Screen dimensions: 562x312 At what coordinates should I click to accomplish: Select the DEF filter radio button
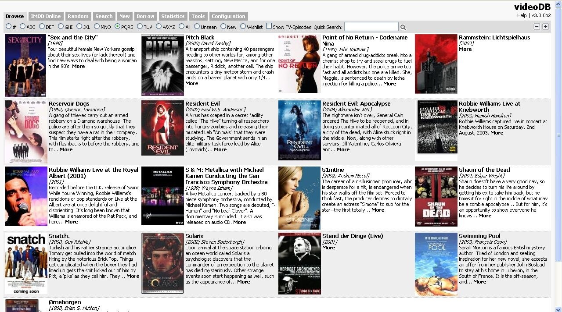click(42, 26)
